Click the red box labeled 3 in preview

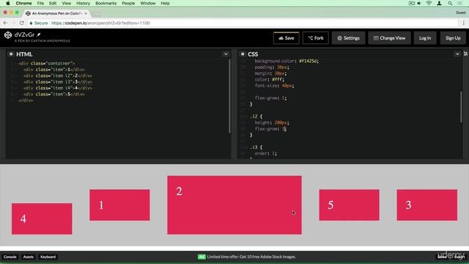click(426, 205)
